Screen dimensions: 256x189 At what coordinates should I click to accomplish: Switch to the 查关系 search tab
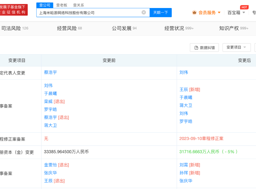click(78, 5)
